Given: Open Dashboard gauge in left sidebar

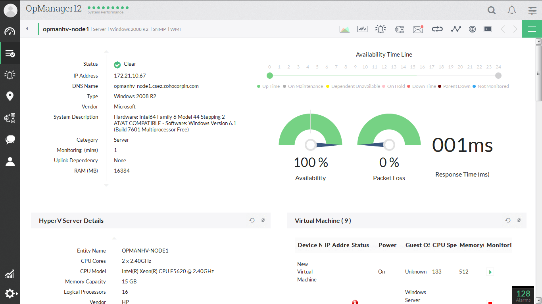Looking at the screenshot, I should (10, 32).
